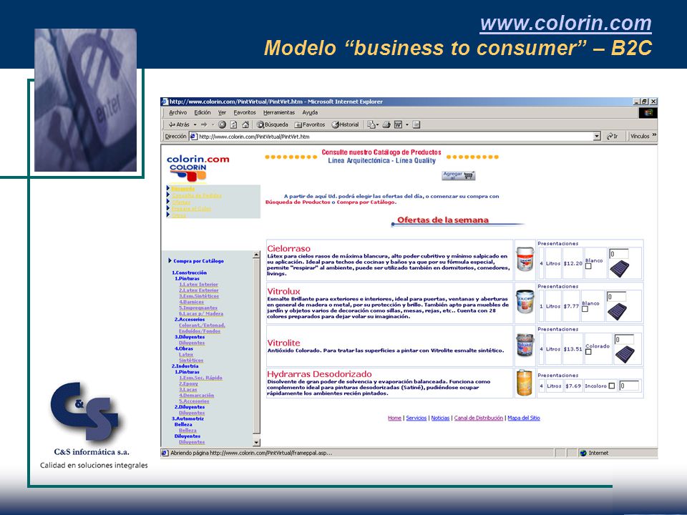This screenshot has height=515, width=687.
Task: Open the Favoritos menu in menu bar
Action: tap(245, 113)
